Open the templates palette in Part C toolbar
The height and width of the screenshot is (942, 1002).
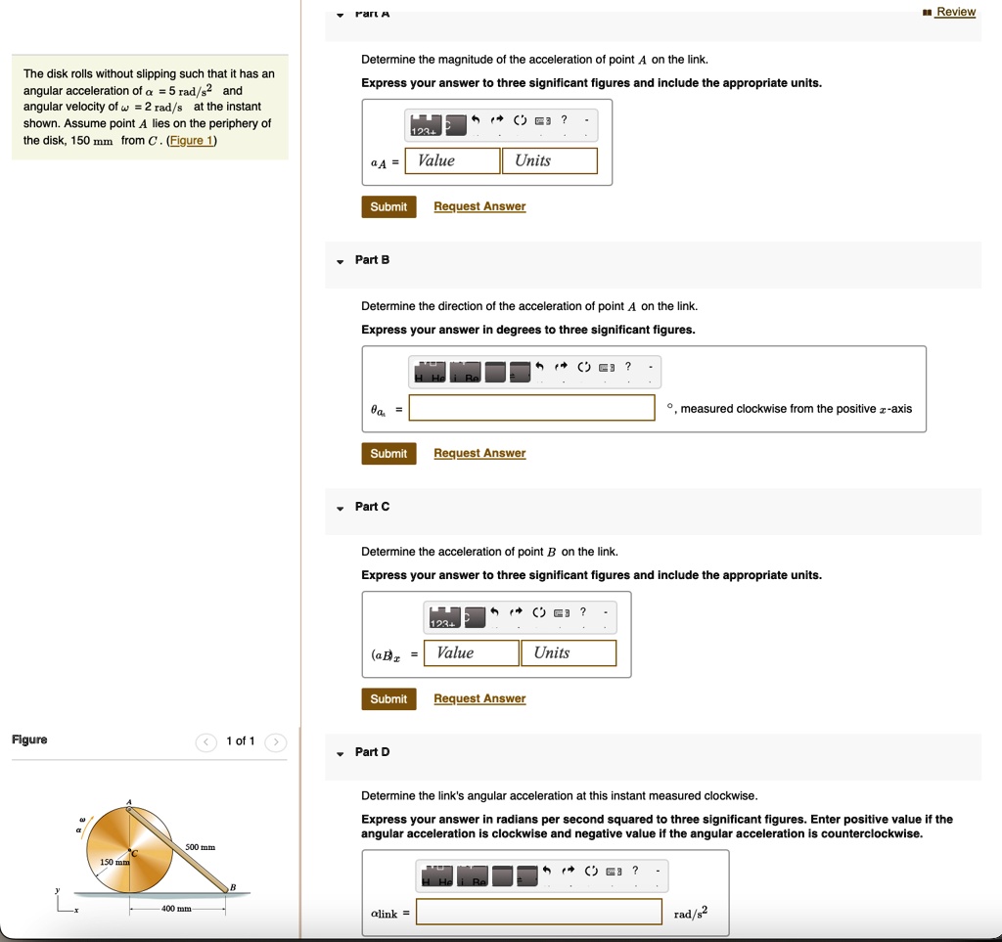(445, 617)
